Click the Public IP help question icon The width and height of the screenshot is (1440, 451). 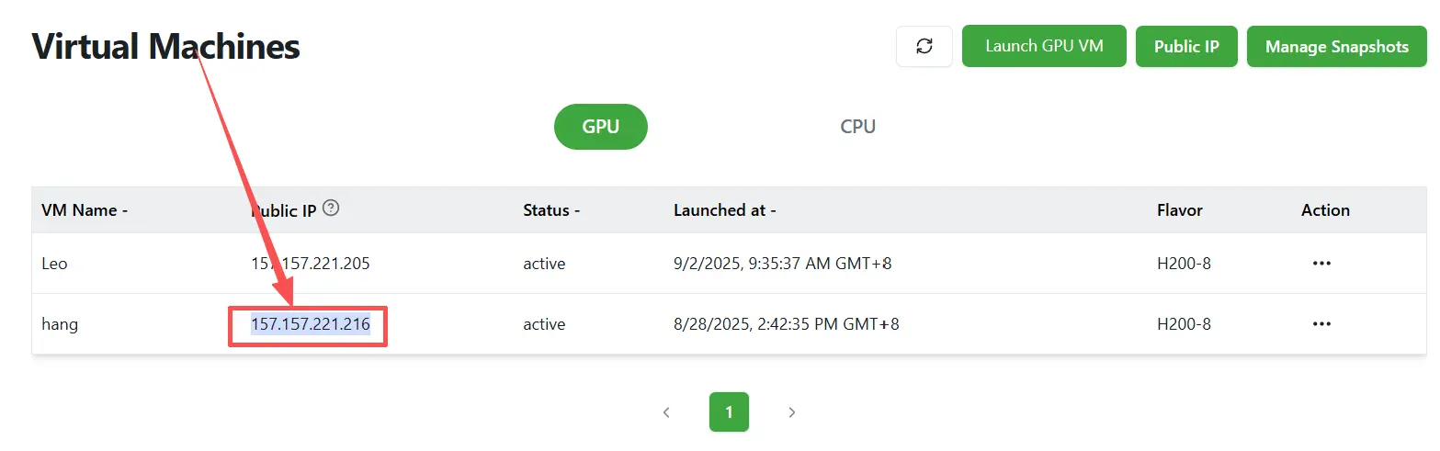coord(332,209)
